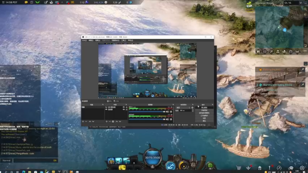Pop out the OBS Controls dock via its header icon
The image size is (308, 173).
point(213,105)
